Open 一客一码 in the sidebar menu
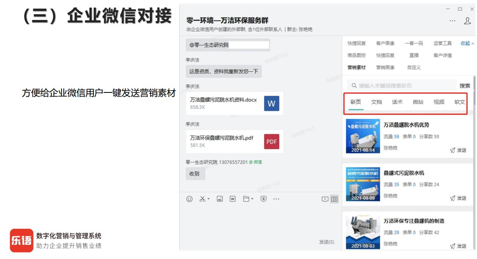 coord(414,43)
